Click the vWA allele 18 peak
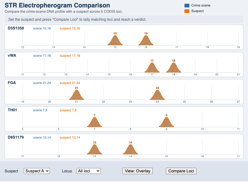 coord(174,68)
